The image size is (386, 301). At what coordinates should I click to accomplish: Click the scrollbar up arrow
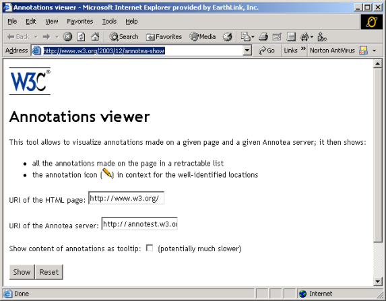377,64
